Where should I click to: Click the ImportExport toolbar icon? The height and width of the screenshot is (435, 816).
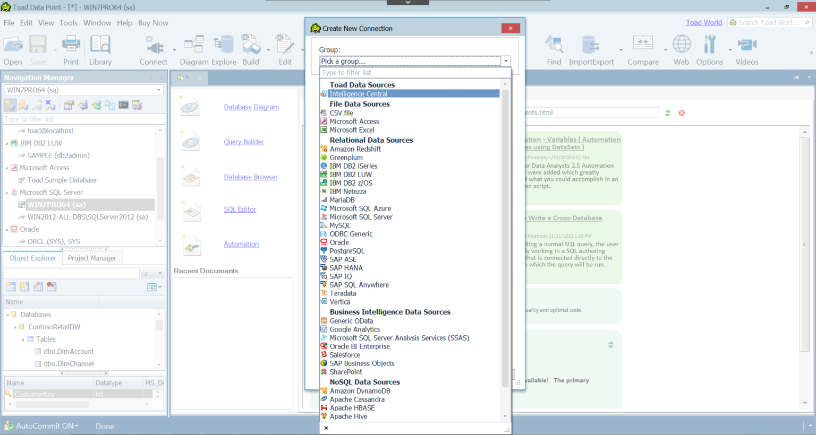tap(591, 49)
